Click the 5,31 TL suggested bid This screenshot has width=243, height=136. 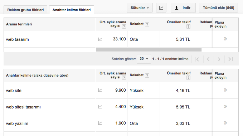pyautogui.click(x=183, y=39)
